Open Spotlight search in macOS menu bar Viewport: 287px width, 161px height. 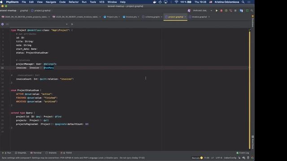243,2
